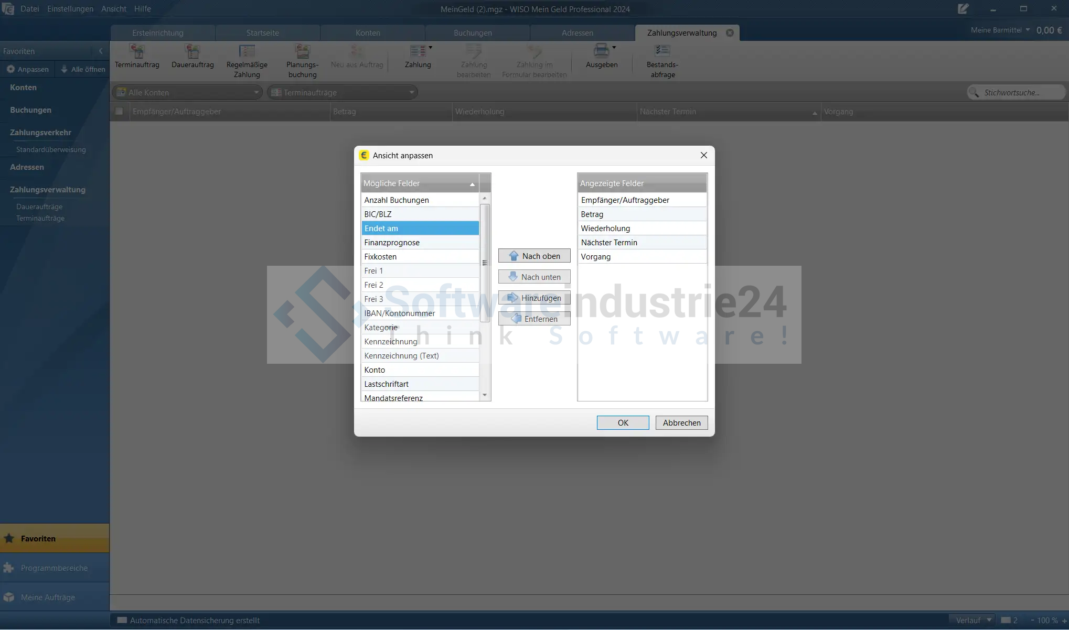
Task: Click the edit note icon in the title bar
Action: pyautogui.click(x=963, y=9)
